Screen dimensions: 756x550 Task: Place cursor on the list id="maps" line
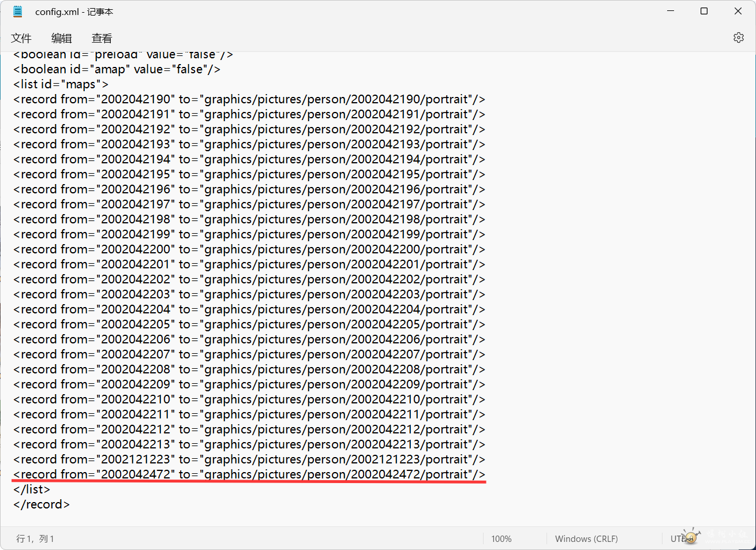tap(61, 84)
